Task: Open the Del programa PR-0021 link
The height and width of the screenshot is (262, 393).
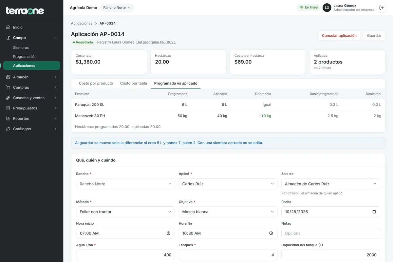Action: tap(156, 42)
